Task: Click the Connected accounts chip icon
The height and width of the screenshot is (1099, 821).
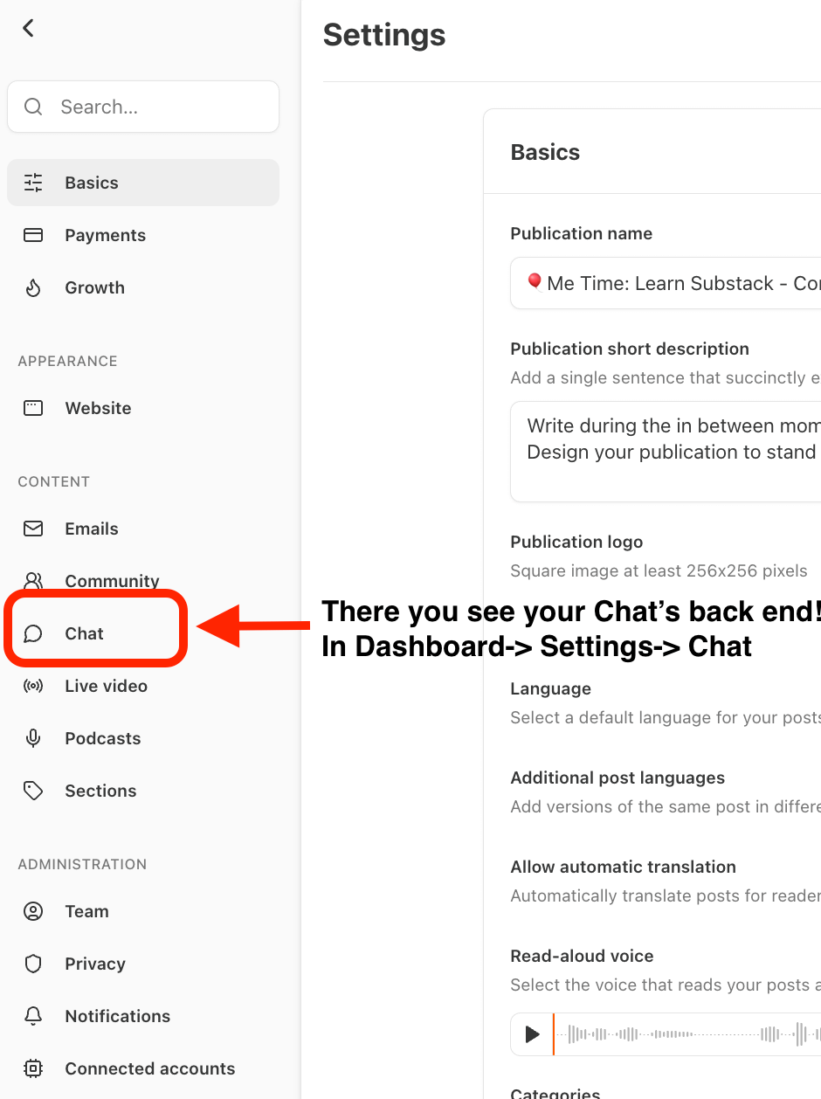Action: (x=33, y=1068)
